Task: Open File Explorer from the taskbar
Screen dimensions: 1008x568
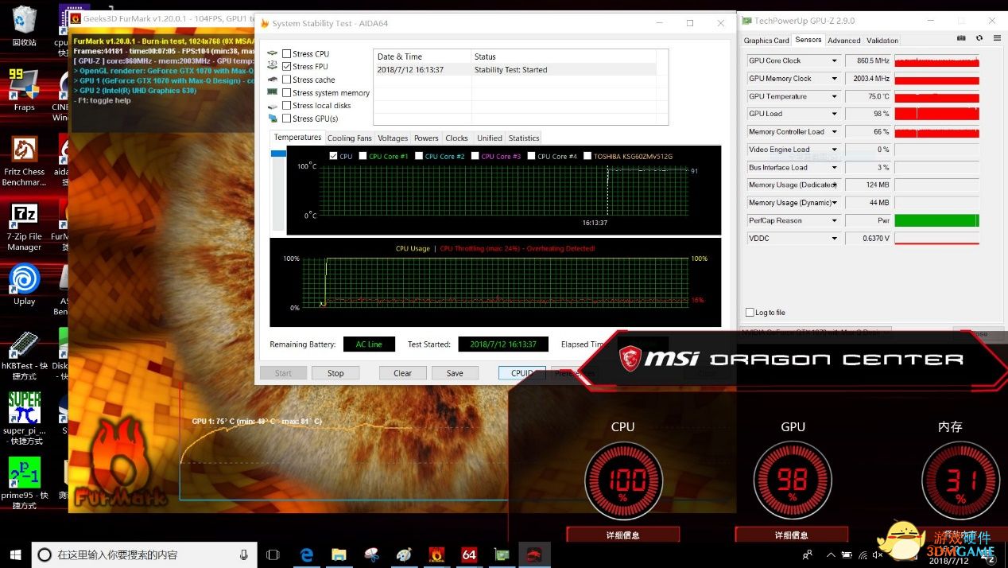Action: [x=339, y=554]
